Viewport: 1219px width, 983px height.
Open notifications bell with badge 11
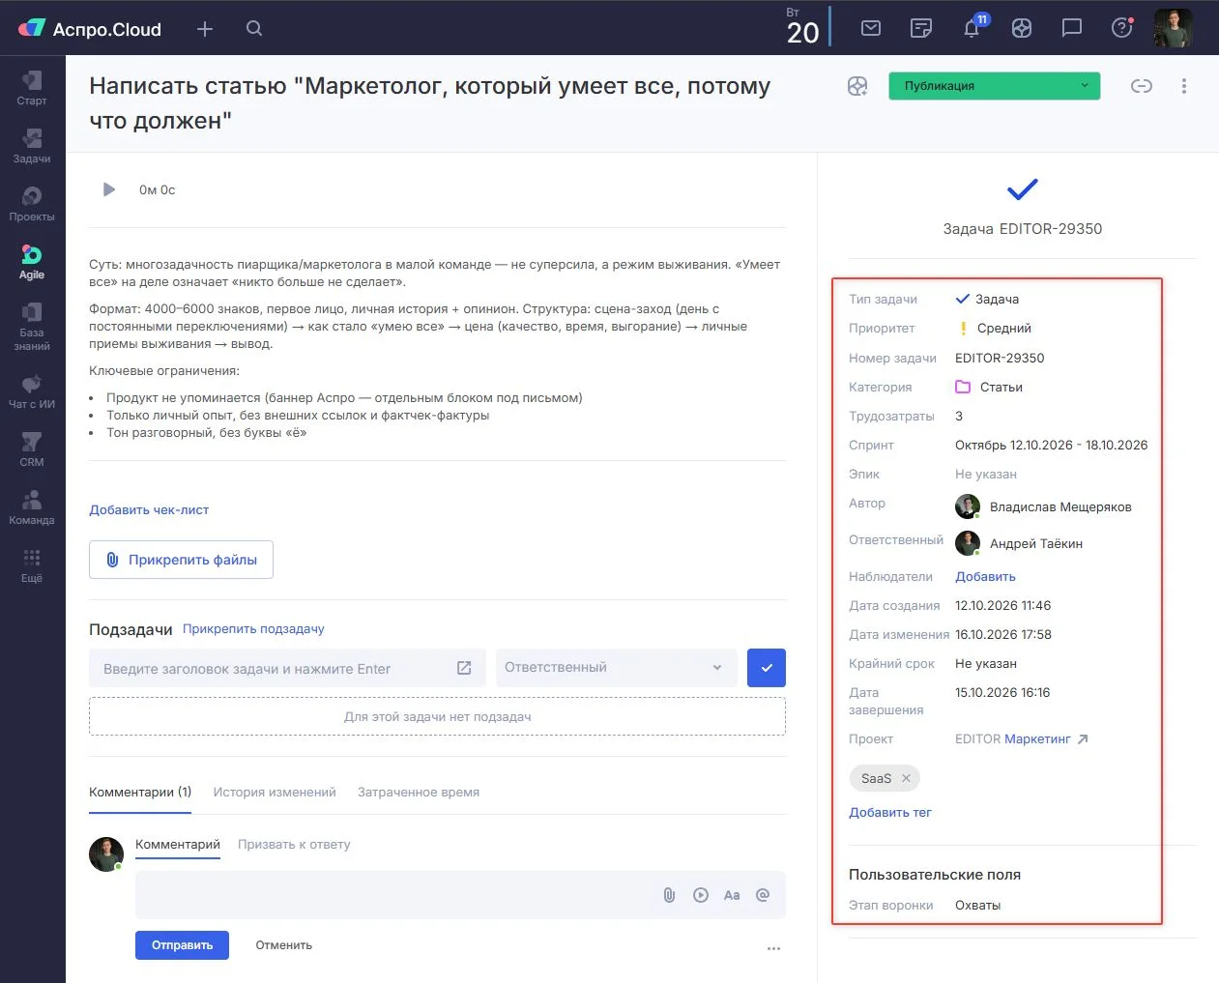(x=972, y=27)
